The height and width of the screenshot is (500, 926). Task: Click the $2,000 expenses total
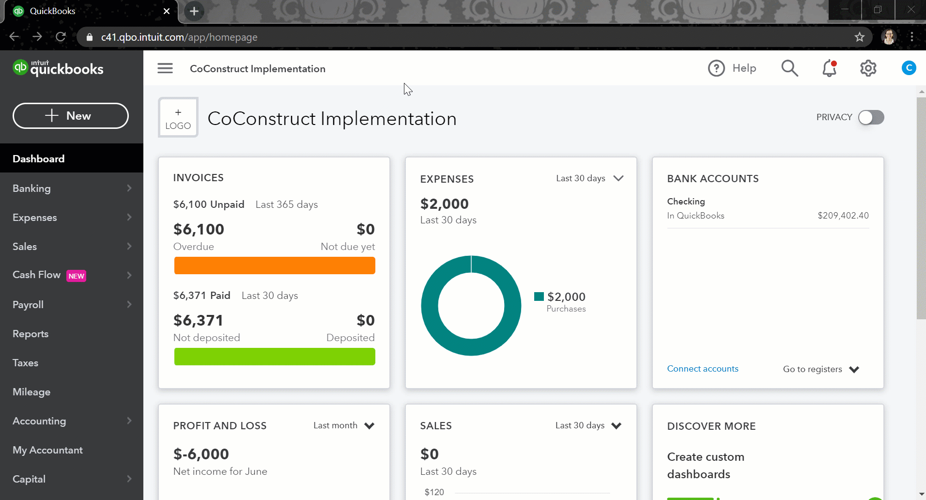(x=445, y=204)
